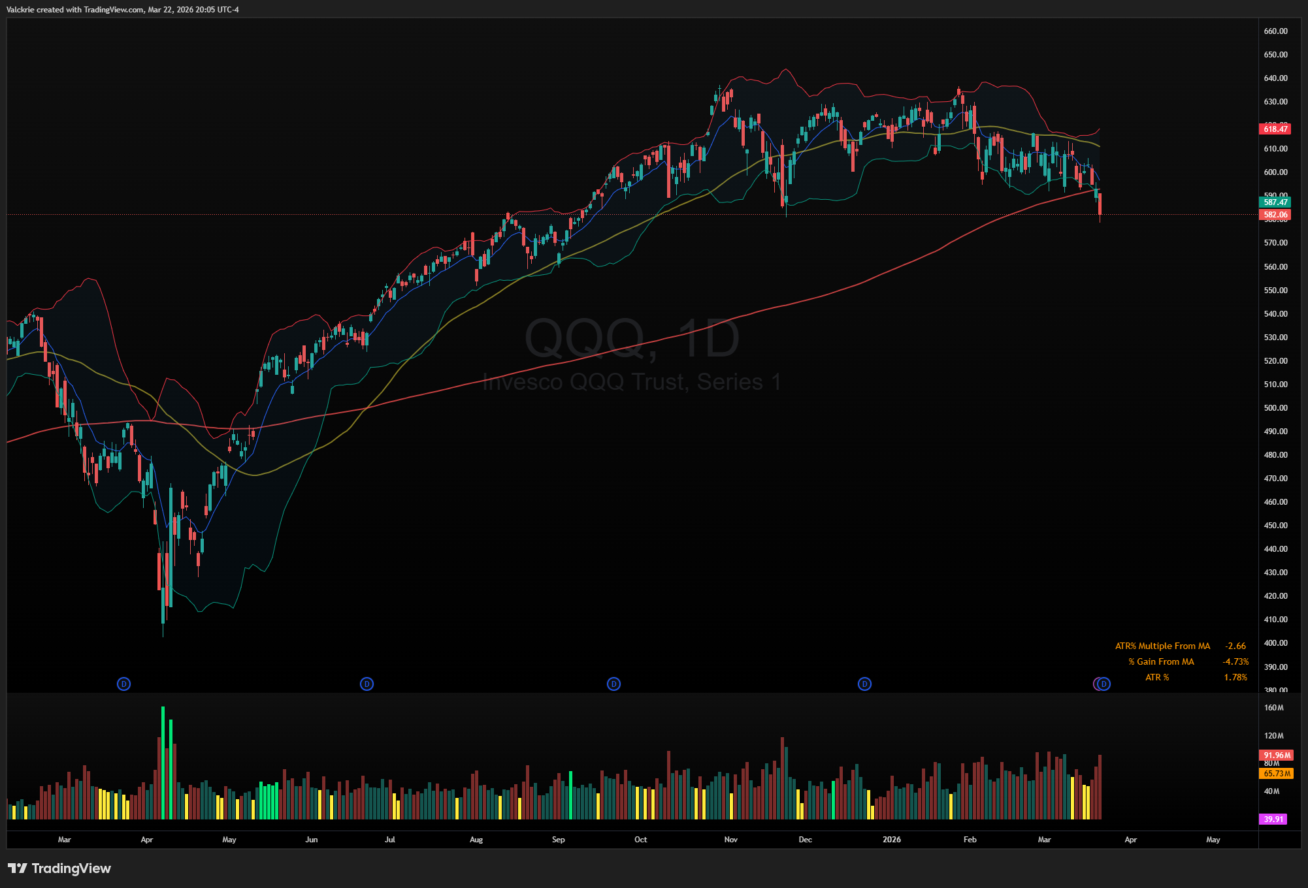
Task: Click the dividend marker between March and April 2025
Action: pos(123,684)
